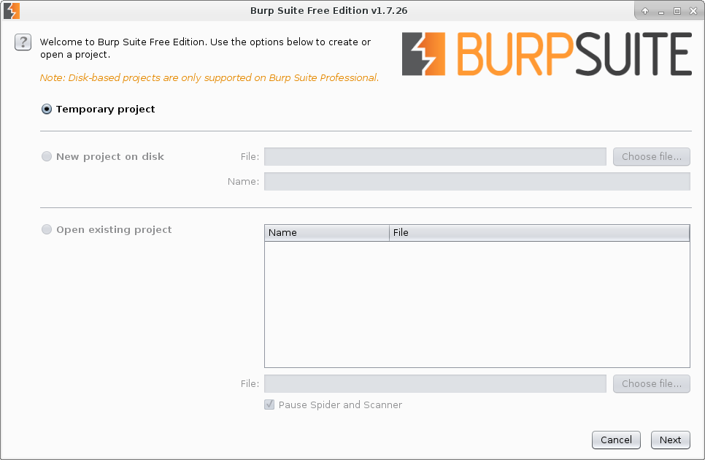Click the Next button

[671, 440]
